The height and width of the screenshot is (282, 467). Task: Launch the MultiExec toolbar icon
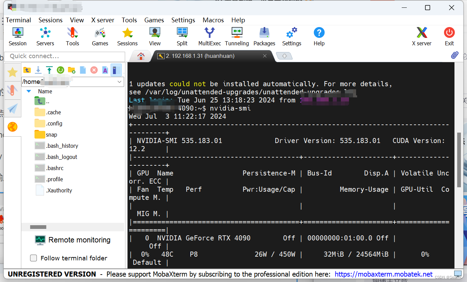210,37
